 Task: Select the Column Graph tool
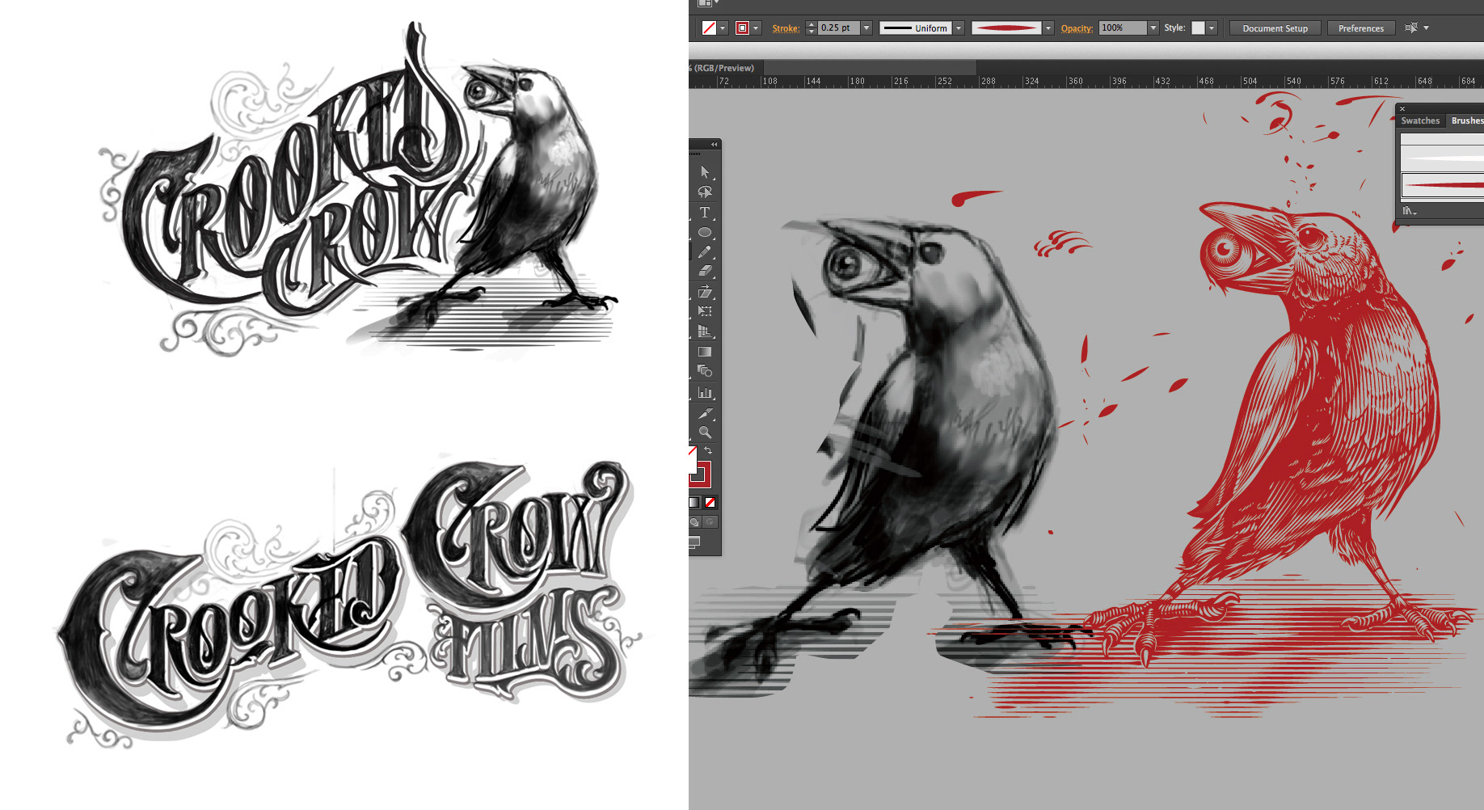click(x=705, y=393)
